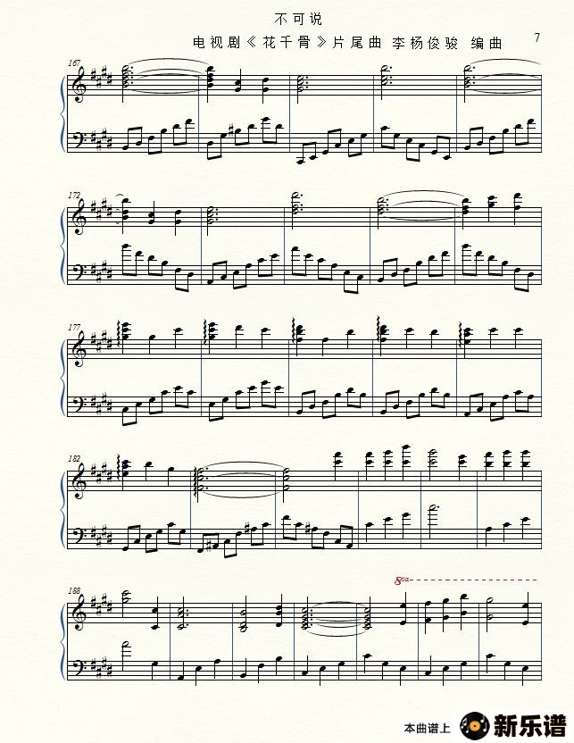Click the song title 不可说

pos(298,19)
